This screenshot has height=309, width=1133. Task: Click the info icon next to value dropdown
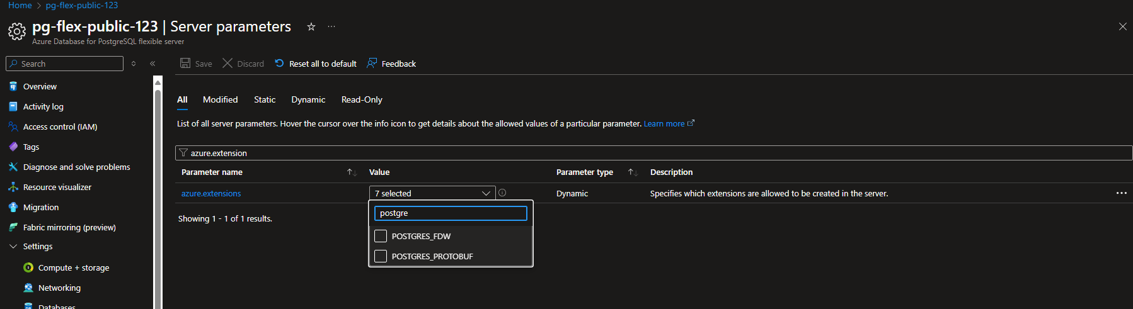(x=502, y=193)
